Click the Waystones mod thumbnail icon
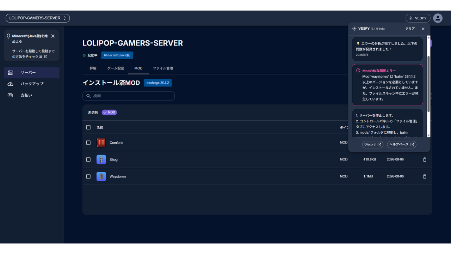 coord(101,176)
